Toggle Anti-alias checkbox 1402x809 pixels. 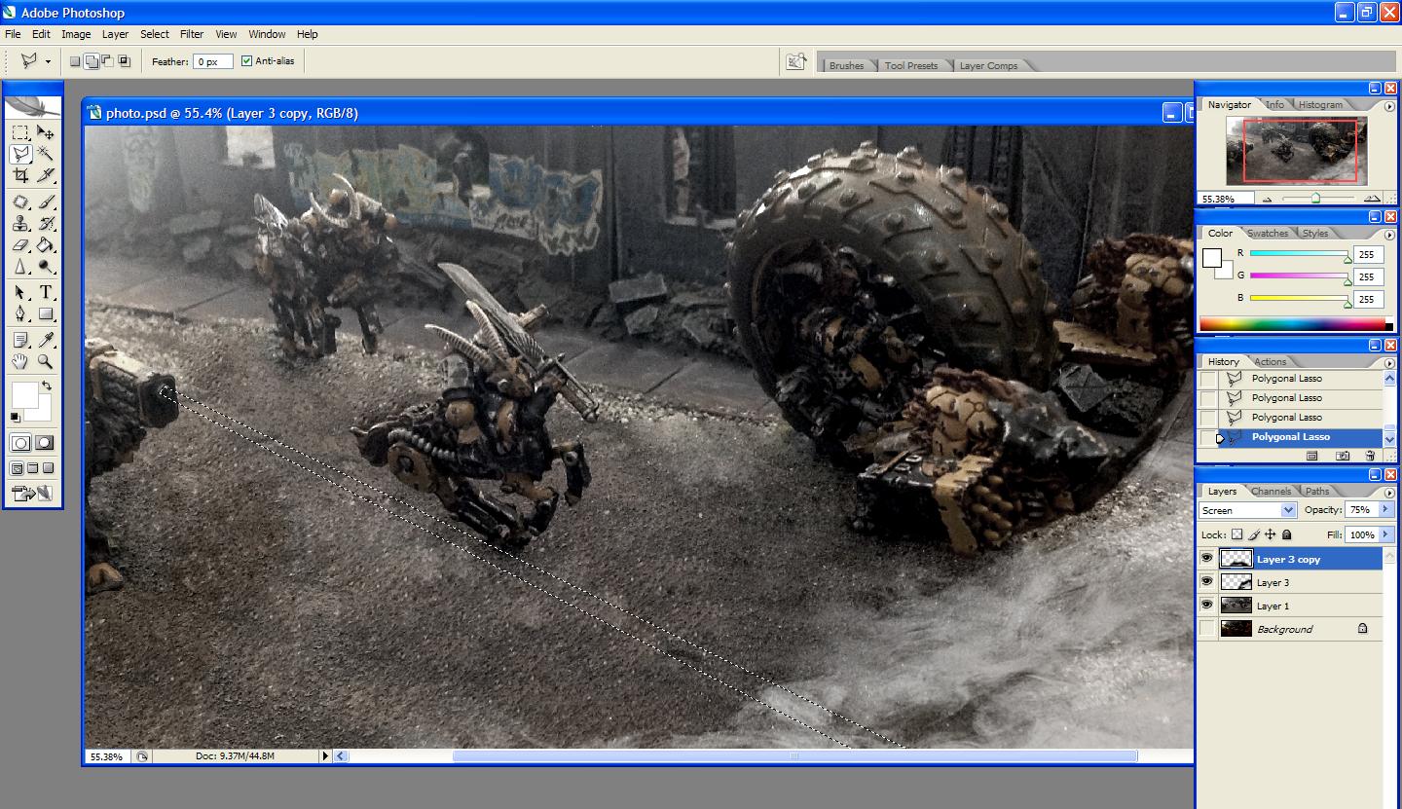coord(246,61)
